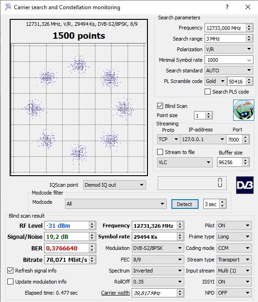Viewport: 258px width, 302px height.
Task: Open the streaming Proto TCP dropdown
Action: 168,139
